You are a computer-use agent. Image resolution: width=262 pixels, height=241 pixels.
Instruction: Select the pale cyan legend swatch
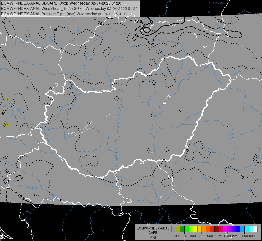point(251,229)
